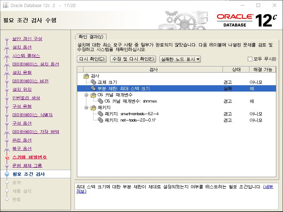
Task: Select the 부분 제한: 최대 스택 크기 row
Action: point(176,88)
